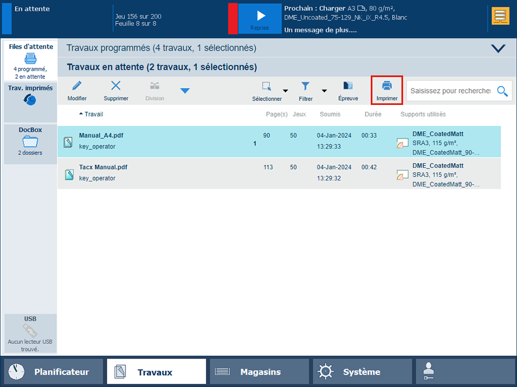This screenshot has width=517, height=387.
Task: Click the Imprimer printer button
Action: point(387,91)
